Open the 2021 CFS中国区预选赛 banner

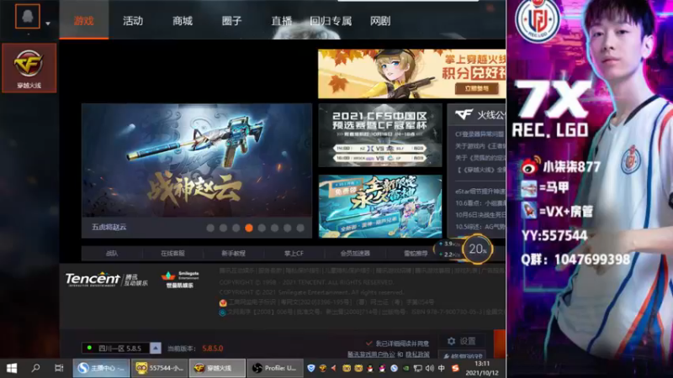click(x=380, y=135)
